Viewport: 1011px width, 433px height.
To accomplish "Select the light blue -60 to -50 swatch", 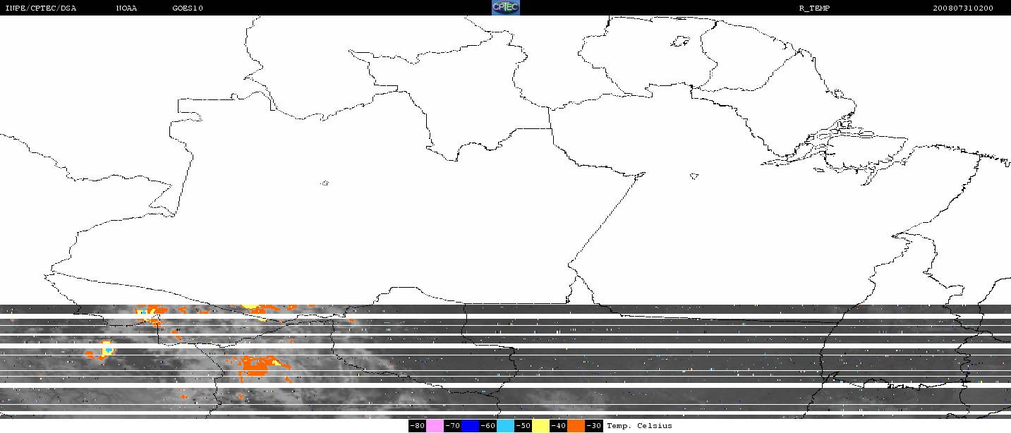I will click(x=505, y=426).
